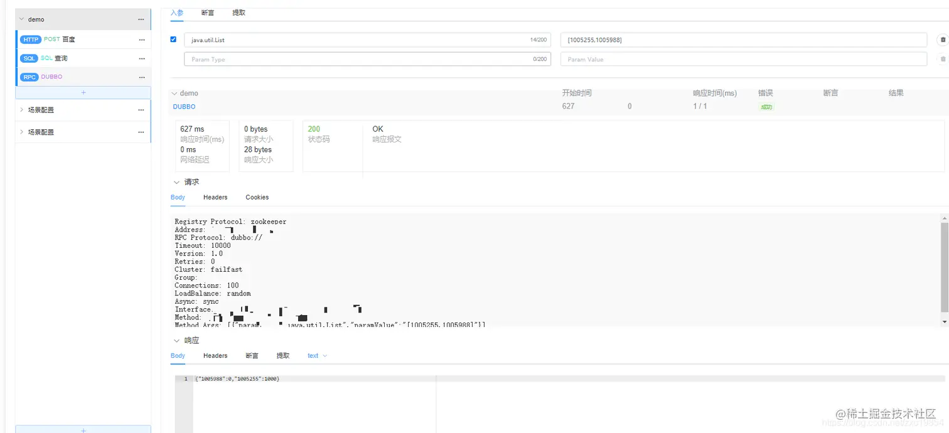The image size is (949, 433).
Task: Add a new step under demo with plus
Action: point(83,92)
